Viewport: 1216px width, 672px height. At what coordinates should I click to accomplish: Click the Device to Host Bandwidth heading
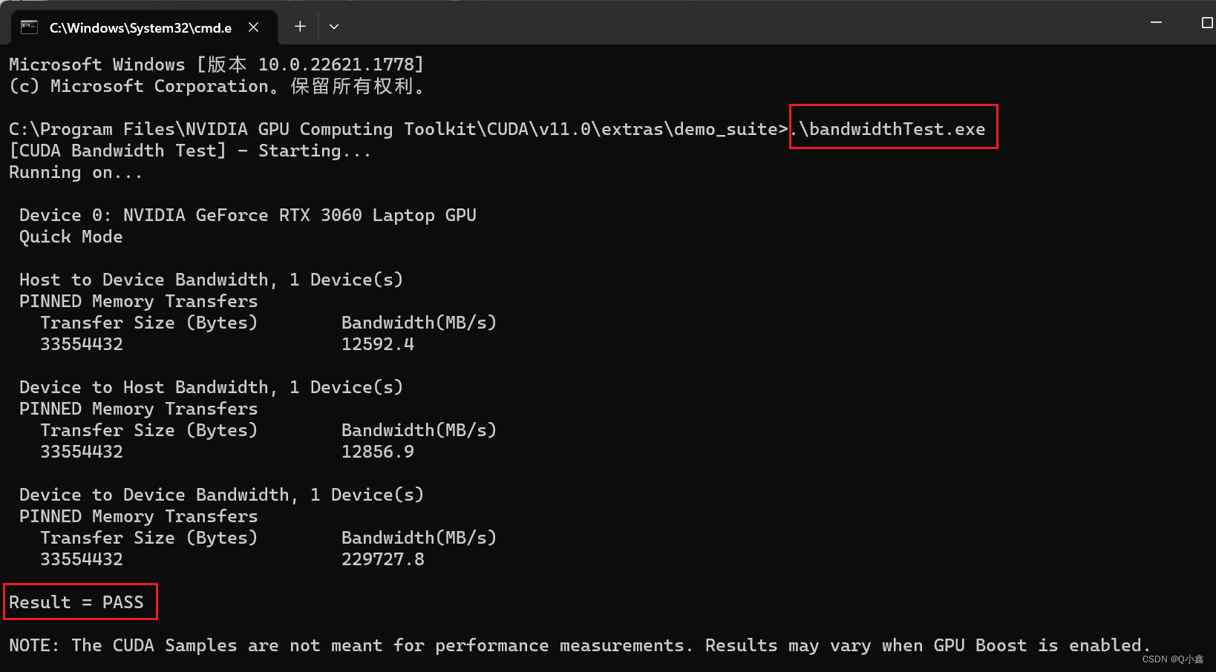pyautogui.click(x=211, y=386)
